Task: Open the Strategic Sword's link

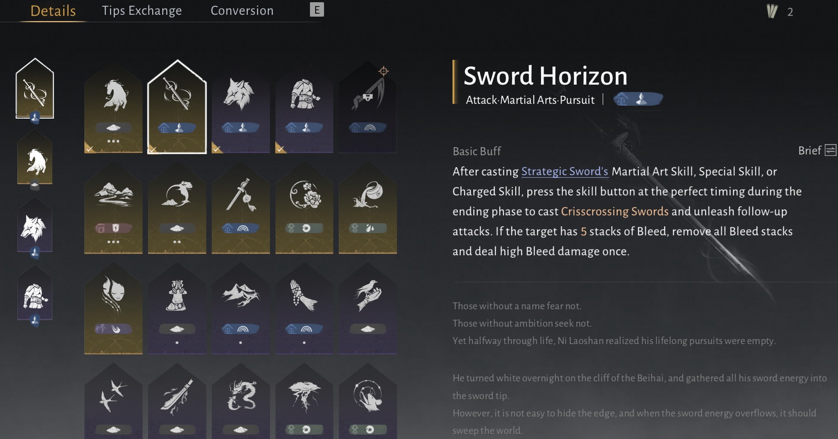Action: [x=565, y=172]
